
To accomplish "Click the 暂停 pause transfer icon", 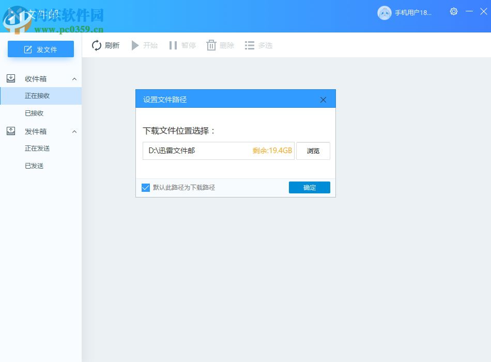I will [x=172, y=45].
